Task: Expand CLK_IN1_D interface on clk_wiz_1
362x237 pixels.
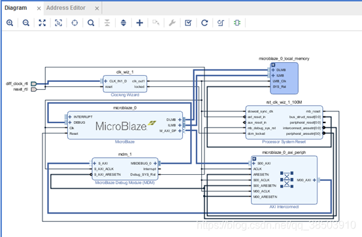Action: 105,81
